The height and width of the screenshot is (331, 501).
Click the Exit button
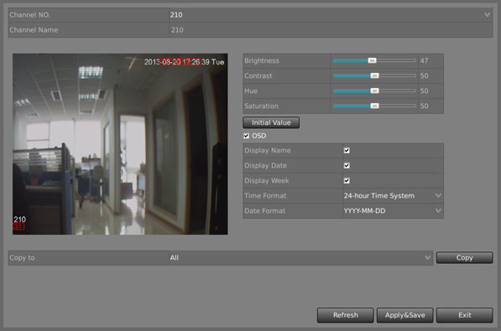click(465, 315)
